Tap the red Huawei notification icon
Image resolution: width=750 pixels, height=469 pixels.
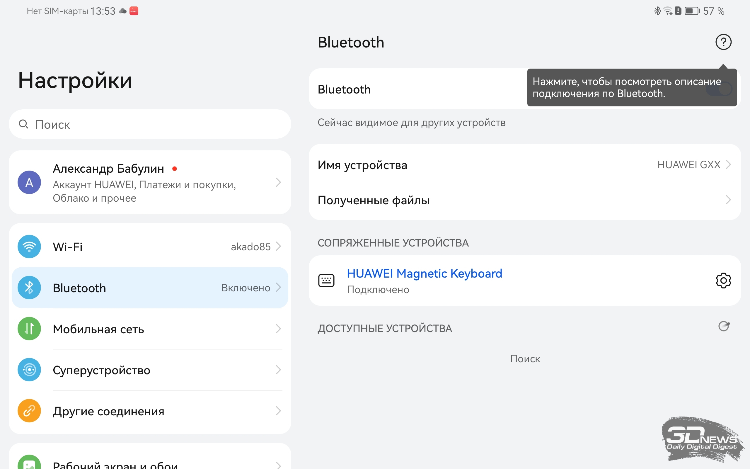(x=134, y=11)
